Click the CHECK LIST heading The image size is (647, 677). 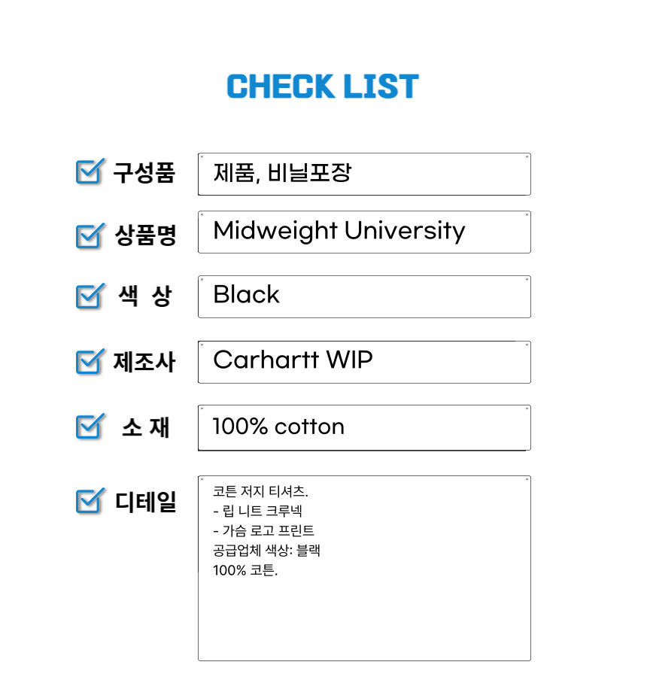click(323, 87)
